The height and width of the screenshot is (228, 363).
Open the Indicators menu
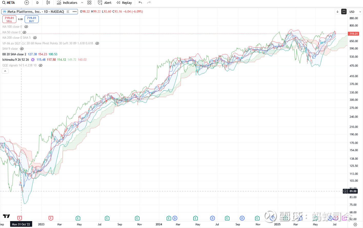coord(67,3)
